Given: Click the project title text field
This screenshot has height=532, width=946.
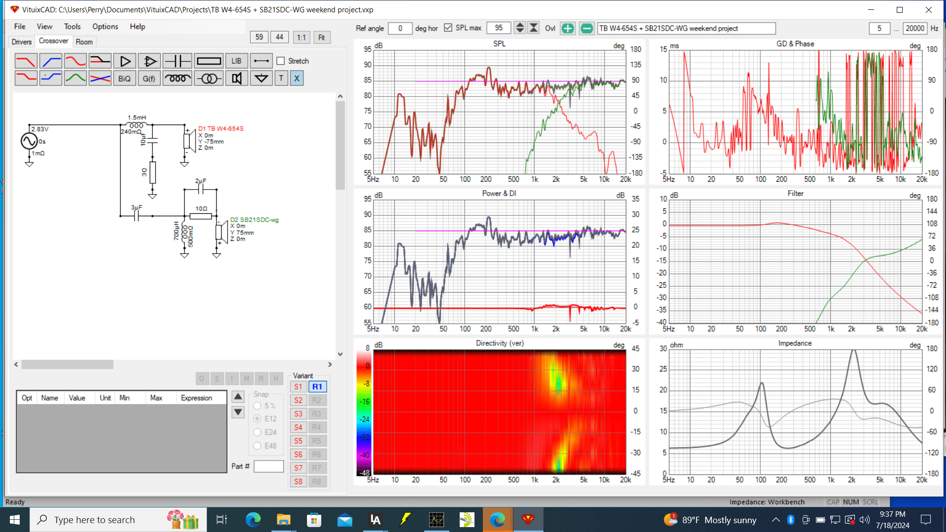Looking at the screenshot, I should coord(686,28).
